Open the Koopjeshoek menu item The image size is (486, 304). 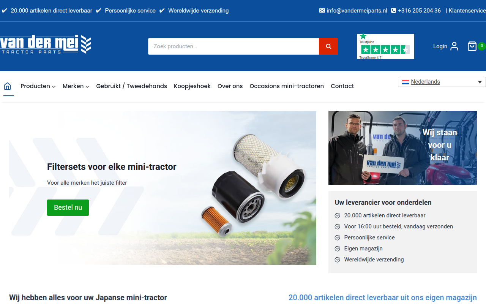click(x=192, y=86)
